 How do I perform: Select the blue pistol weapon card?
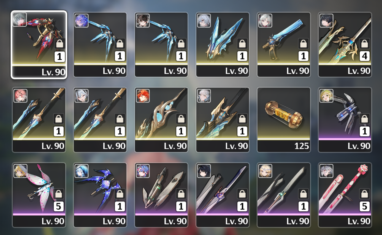[284, 45]
